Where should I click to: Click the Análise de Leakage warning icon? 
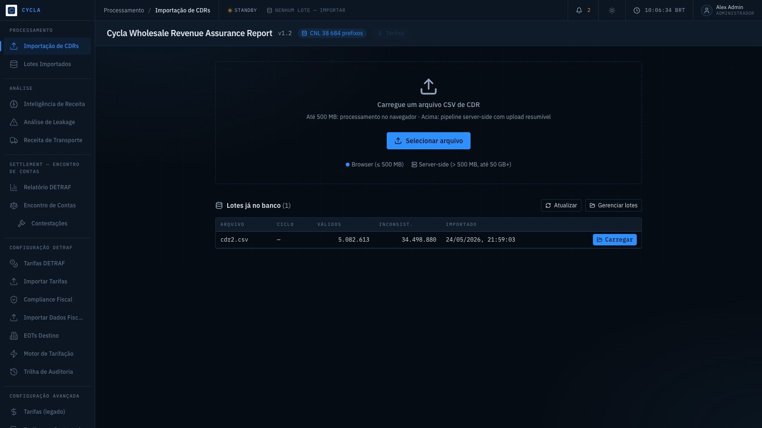(14, 122)
